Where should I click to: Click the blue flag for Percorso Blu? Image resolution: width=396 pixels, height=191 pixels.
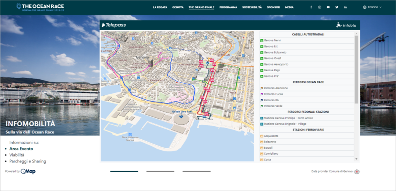click(x=262, y=100)
